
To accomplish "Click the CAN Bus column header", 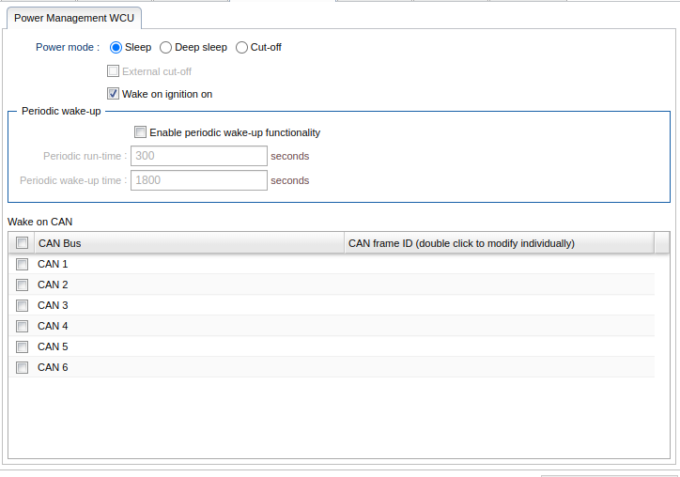I will pos(188,243).
